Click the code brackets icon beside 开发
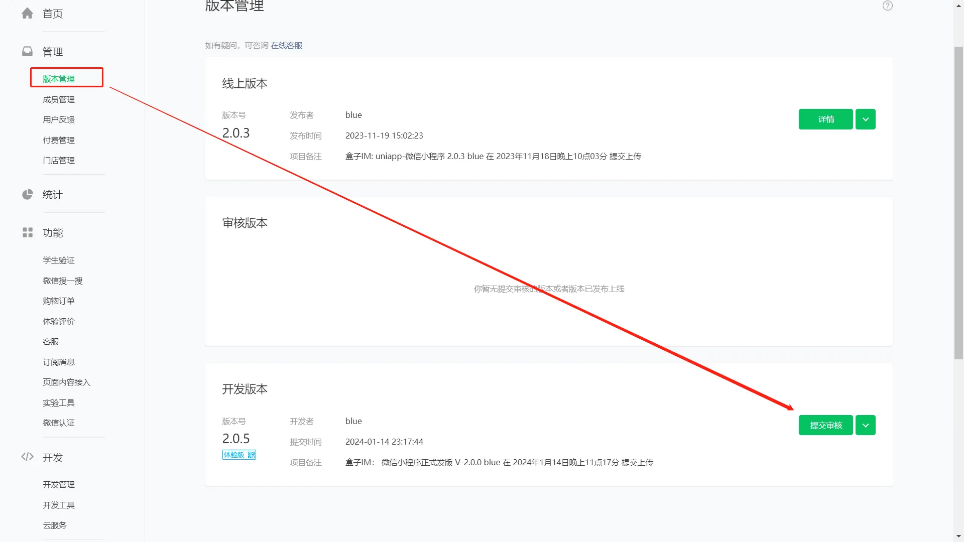This screenshot has width=964, height=542. tap(28, 457)
